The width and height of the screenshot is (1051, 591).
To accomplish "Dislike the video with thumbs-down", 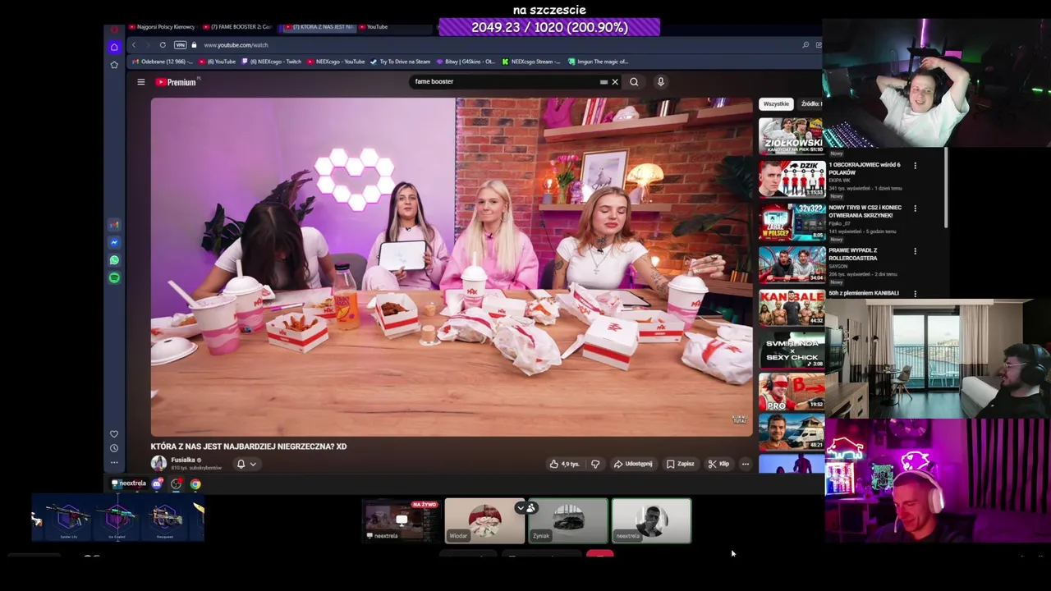I will point(595,465).
